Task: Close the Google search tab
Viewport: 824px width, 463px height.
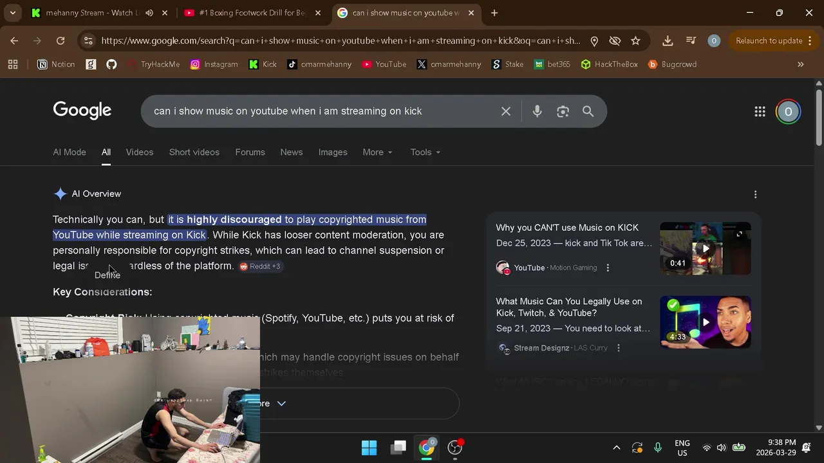Action: point(471,13)
